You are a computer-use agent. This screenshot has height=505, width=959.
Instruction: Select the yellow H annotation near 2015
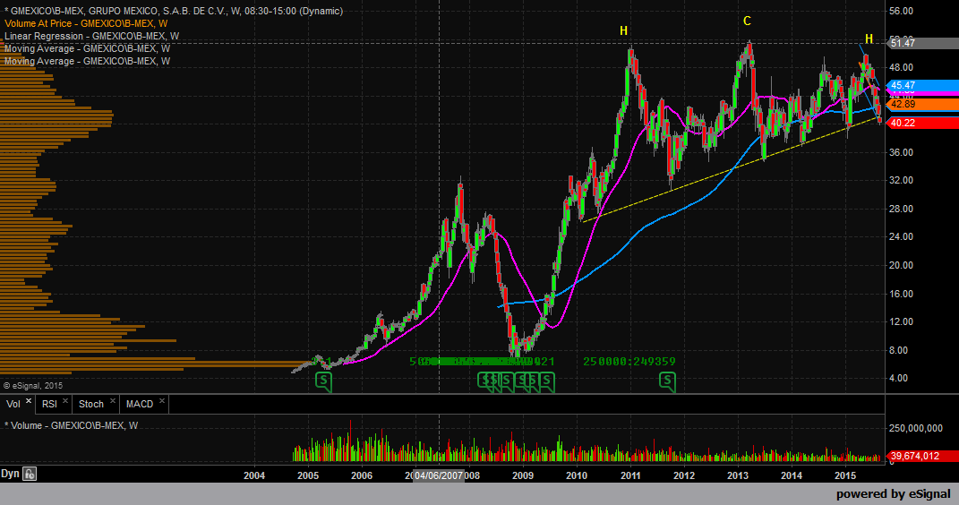869,39
